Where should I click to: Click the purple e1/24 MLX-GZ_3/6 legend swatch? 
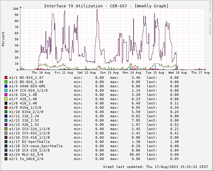point(6,155)
